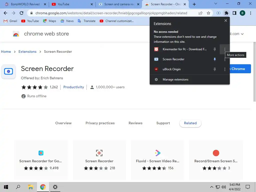The image size is (256, 192).
Task: Unpin the Screen Recorder extension
Action: tap(215, 59)
